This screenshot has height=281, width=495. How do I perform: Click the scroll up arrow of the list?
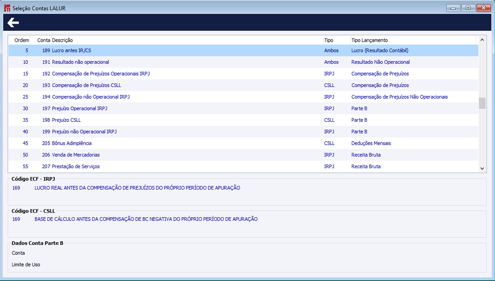pyautogui.click(x=482, y=40)
